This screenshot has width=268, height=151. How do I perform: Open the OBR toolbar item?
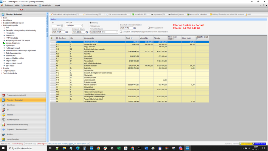(x=248, y=14)
